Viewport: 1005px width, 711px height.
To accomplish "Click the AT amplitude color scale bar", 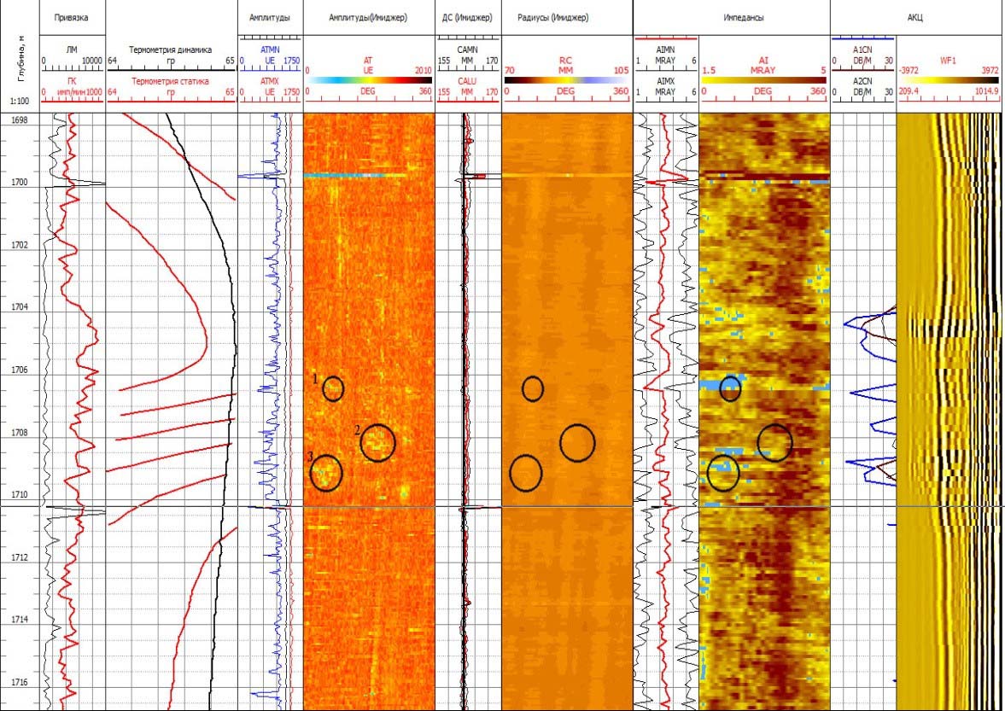I will click(x=369, y=80).
